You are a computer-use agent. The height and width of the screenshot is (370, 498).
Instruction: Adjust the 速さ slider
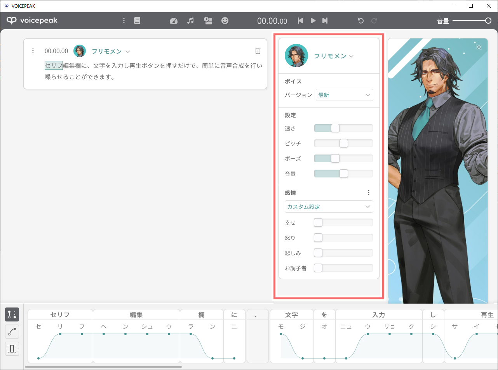point(343,128)
